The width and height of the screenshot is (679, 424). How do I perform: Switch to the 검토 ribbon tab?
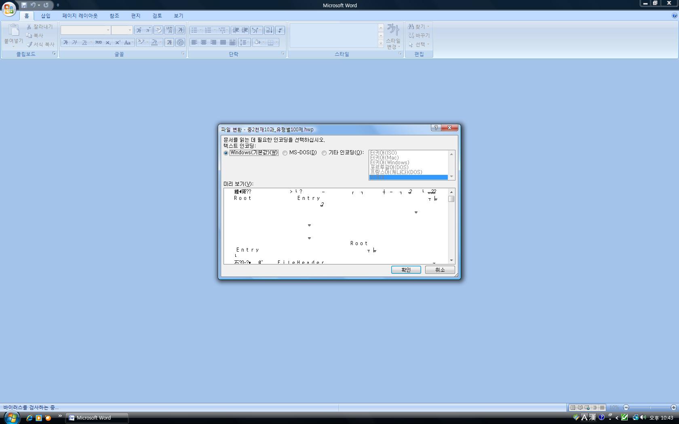click(157, 16)
